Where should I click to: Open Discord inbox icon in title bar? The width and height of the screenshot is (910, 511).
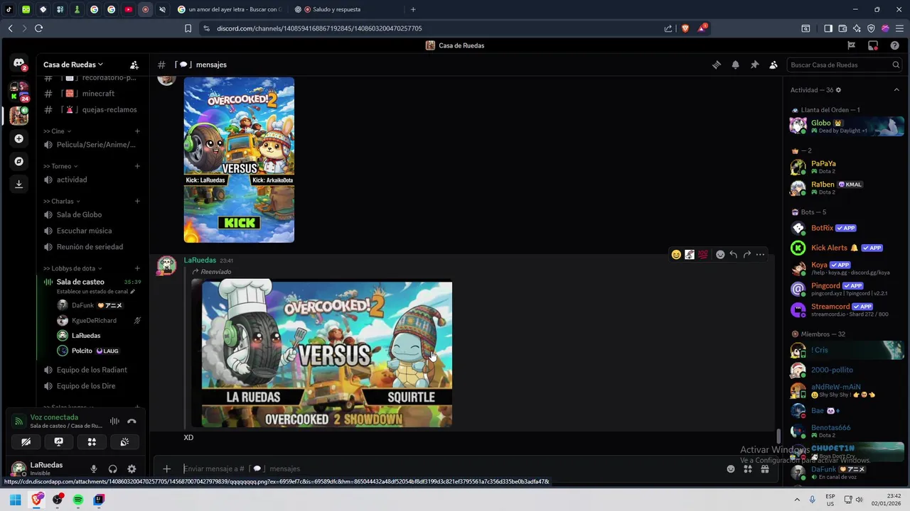pos(873,45)
